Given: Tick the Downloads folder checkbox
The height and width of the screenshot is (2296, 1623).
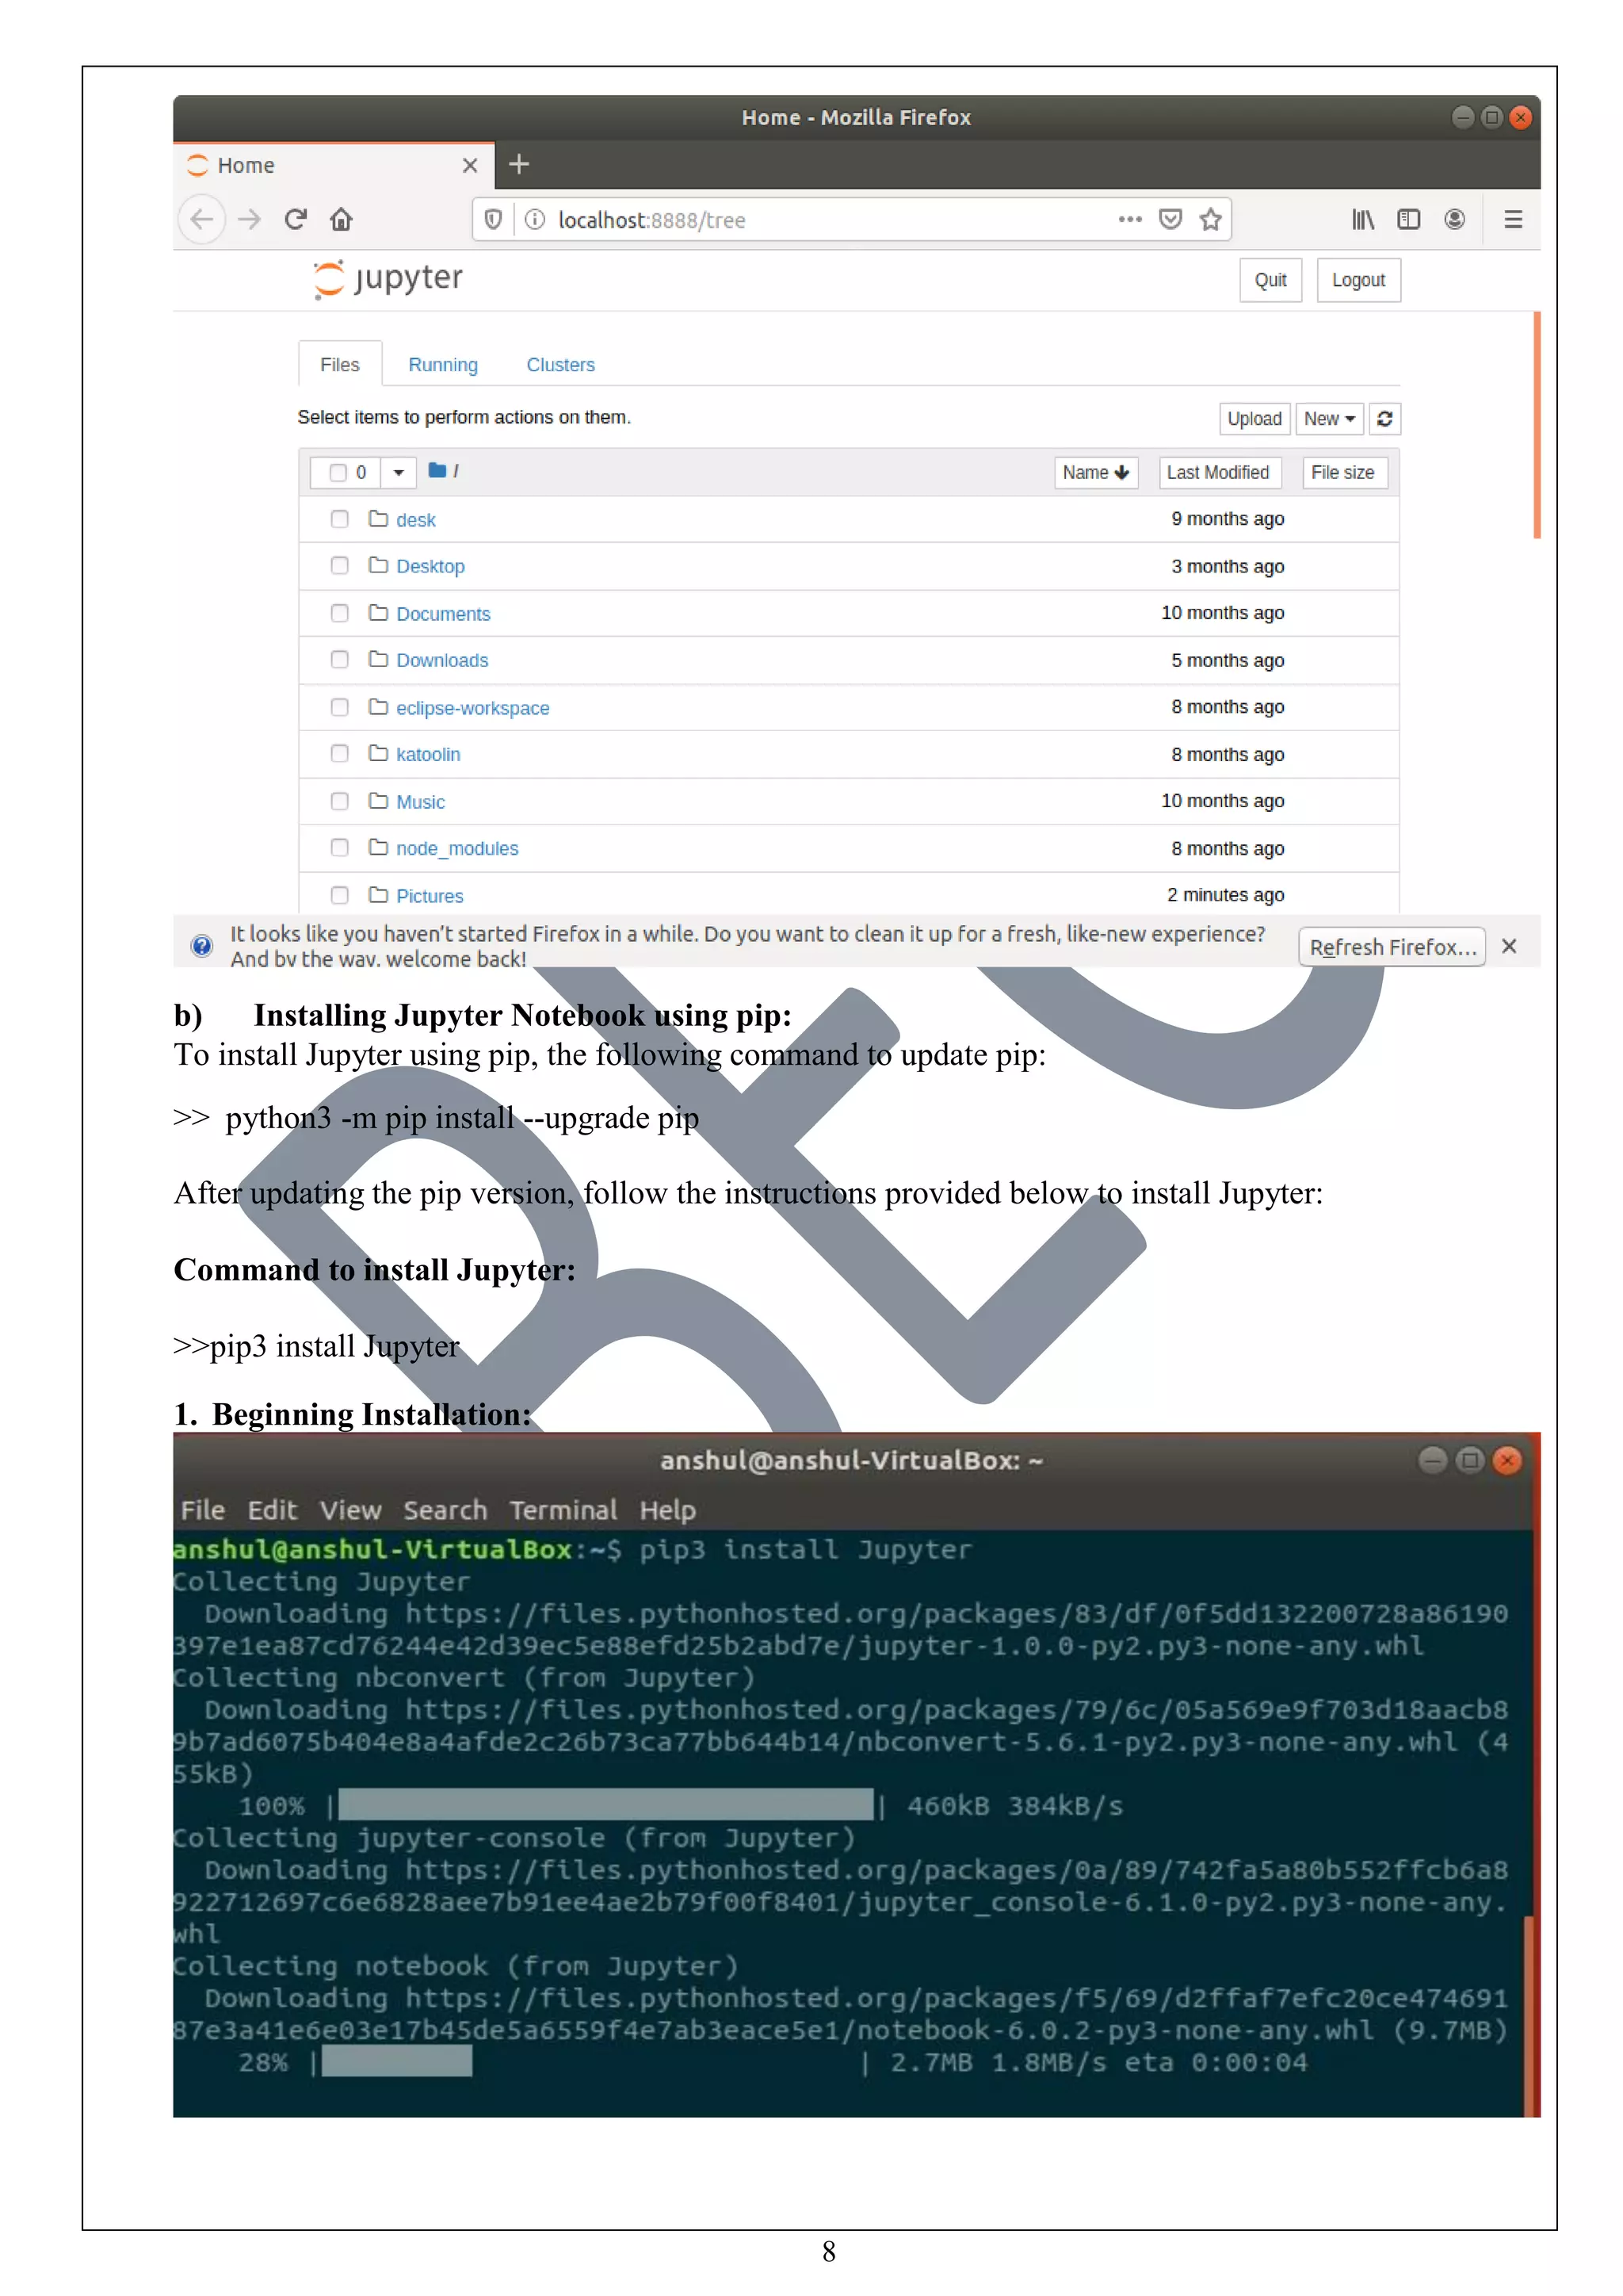Looking at the screenshot, I should tap(340, 660).
